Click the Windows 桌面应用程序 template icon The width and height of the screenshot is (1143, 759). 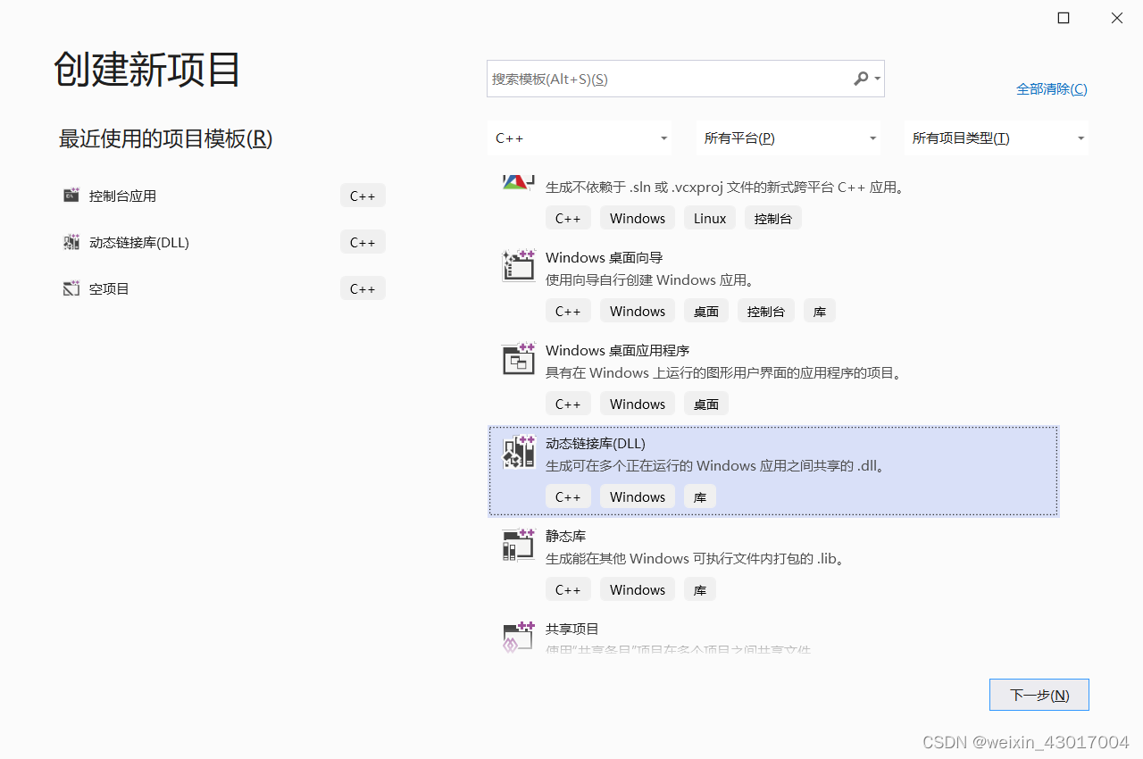tap(519, 359)
